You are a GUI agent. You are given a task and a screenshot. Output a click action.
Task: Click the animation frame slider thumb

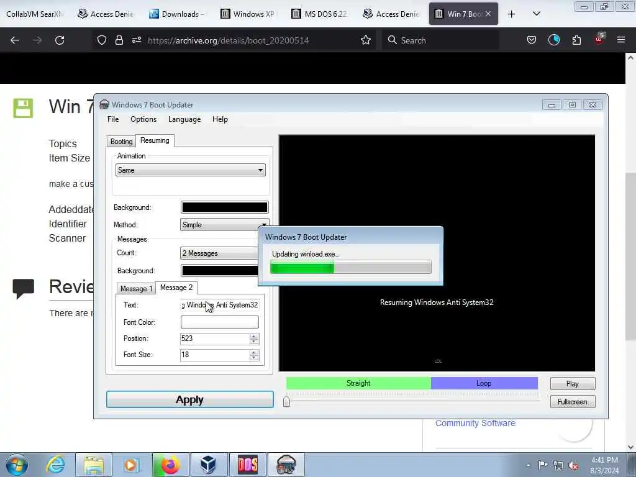(x=286, y=401)
